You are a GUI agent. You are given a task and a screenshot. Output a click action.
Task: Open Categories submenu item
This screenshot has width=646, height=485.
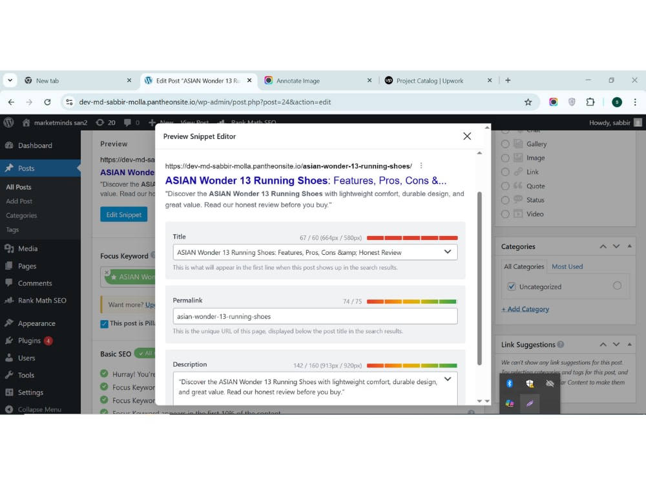21,215
